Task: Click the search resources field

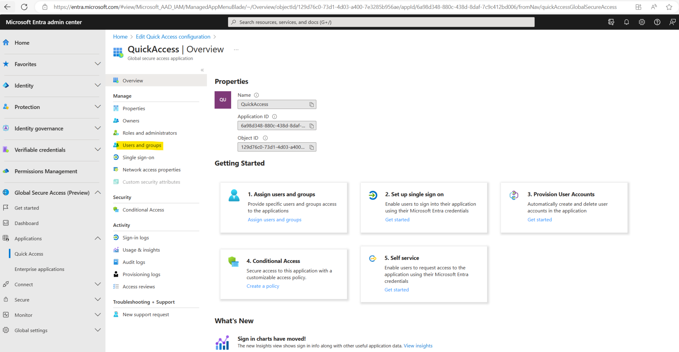Action: point(381,22)
